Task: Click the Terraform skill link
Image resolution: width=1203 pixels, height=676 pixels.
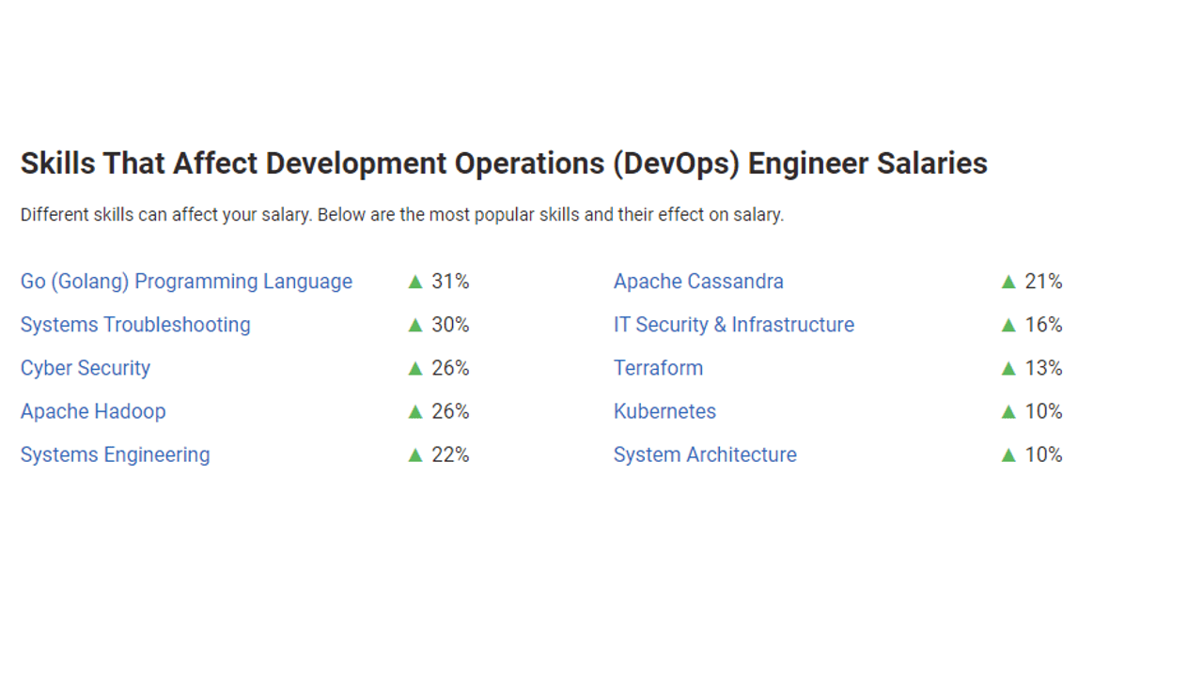Action: 658,368
